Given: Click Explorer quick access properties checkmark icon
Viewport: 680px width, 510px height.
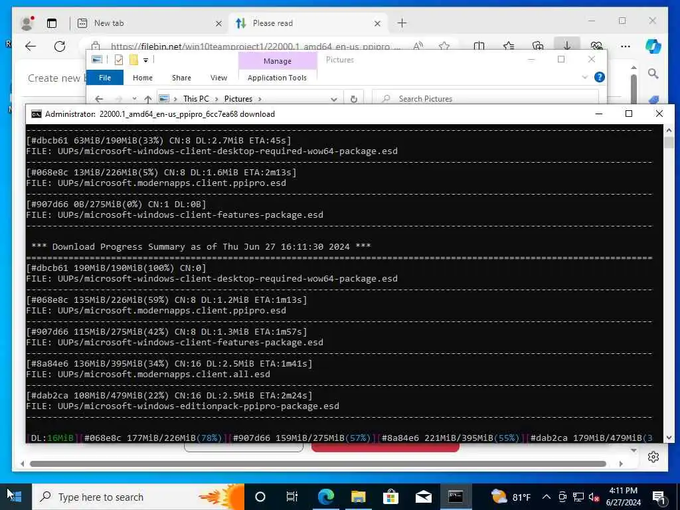Looking at the screenshot, I should (x=118, y=60).
